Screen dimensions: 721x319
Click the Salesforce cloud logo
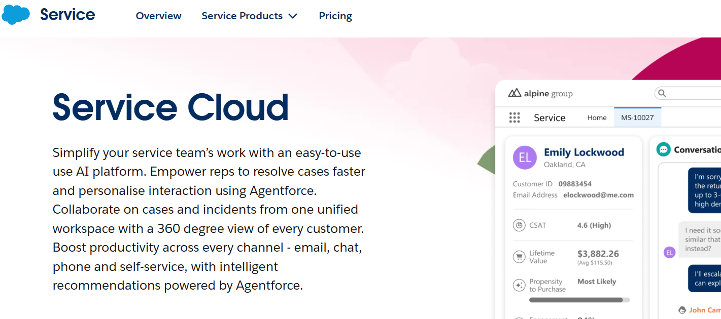(x=16, y=15)
